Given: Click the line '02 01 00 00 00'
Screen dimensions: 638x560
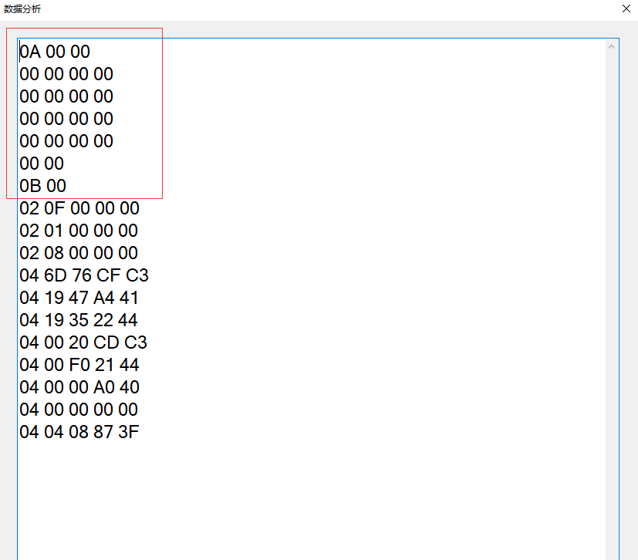Looking at the screenshot, I should pyautogui.click(x=79, y=231).
